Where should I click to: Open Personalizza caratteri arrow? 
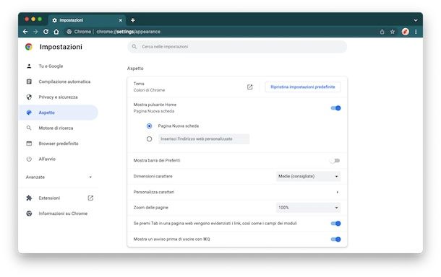click(337, 192)
